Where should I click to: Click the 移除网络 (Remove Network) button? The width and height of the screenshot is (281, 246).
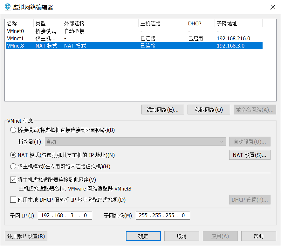pos(209,109)
